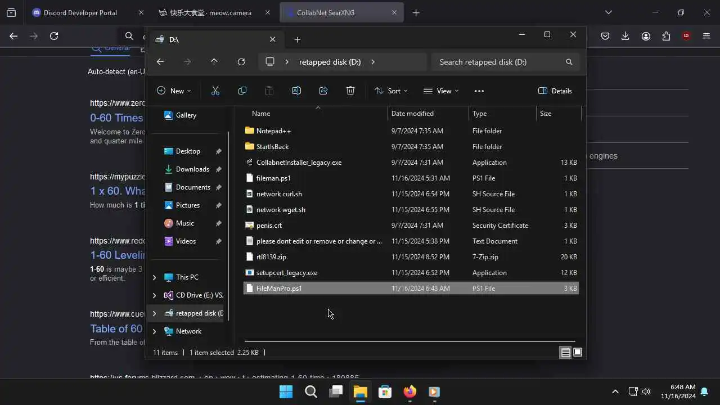Unpin Desktop using its pin icon
The width and height of the screenshot is (720, 405).
tap(218, 151)
